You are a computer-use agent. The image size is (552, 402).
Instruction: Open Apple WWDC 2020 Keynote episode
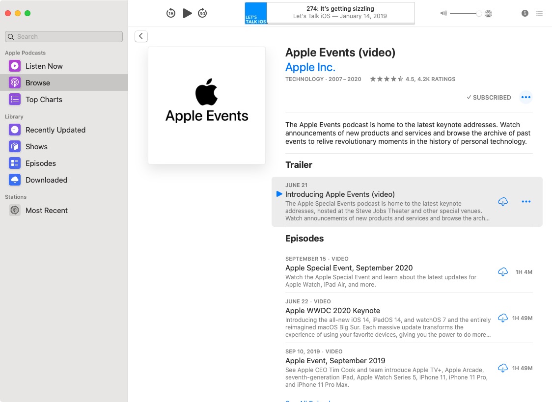(x=332, y=311)
